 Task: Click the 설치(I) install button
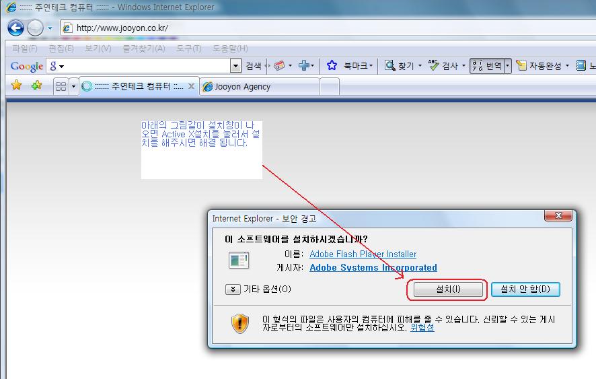pyautogui.click(x=448, y=289)
